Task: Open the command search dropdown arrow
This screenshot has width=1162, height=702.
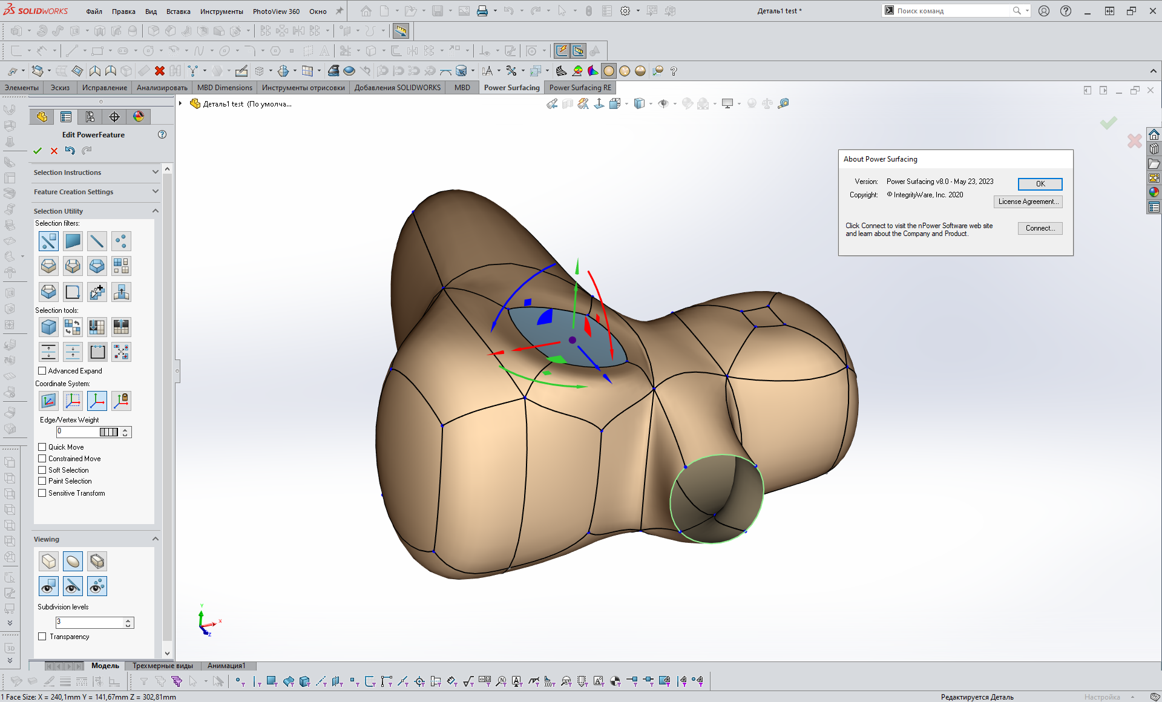Action: pos(1027,11)
